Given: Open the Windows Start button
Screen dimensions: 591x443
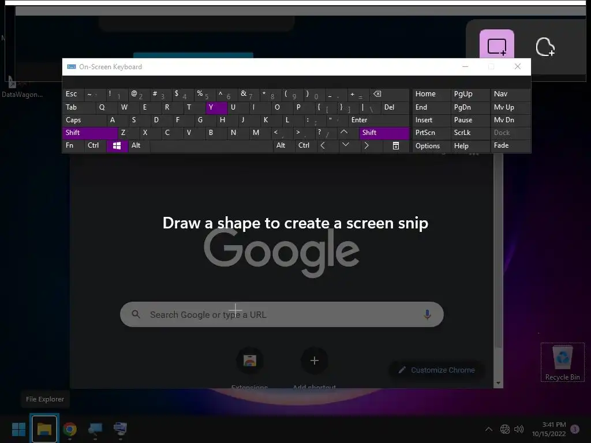Looking at the screenshot, I should click(x=19, y=429).
